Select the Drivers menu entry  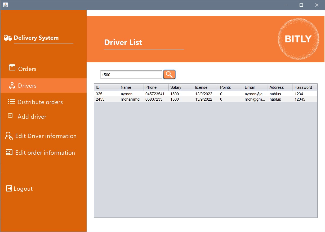point(27,86)
